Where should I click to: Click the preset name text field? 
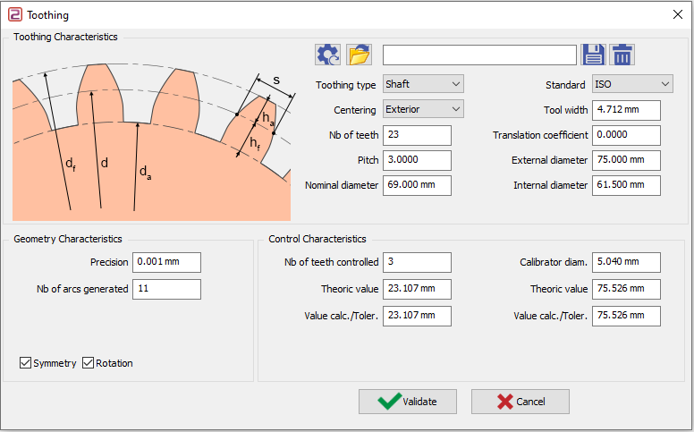coord(479,55)
